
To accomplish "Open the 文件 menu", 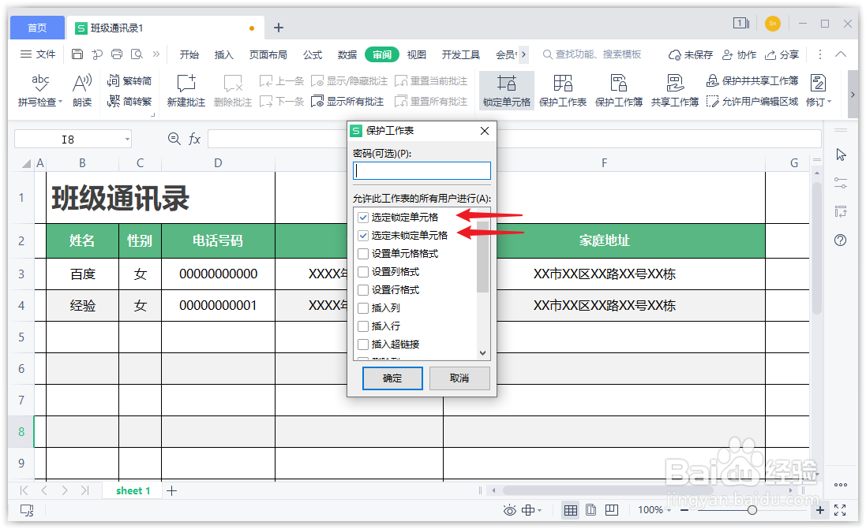I will pos(38,54).
